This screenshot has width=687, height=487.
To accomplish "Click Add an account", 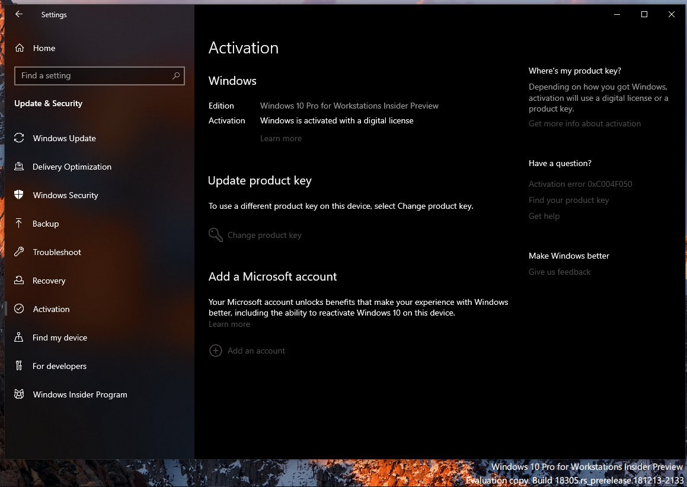I will coord(256,351).
